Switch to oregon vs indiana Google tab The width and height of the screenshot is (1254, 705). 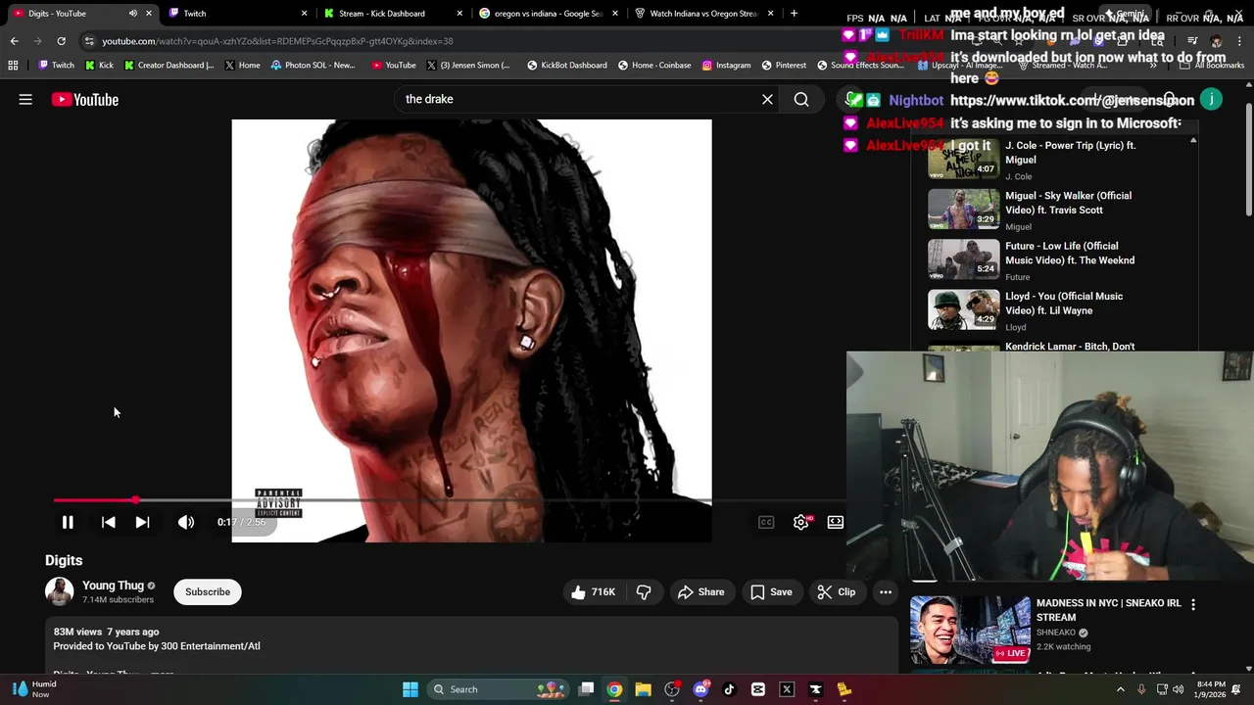click(549, 14)
